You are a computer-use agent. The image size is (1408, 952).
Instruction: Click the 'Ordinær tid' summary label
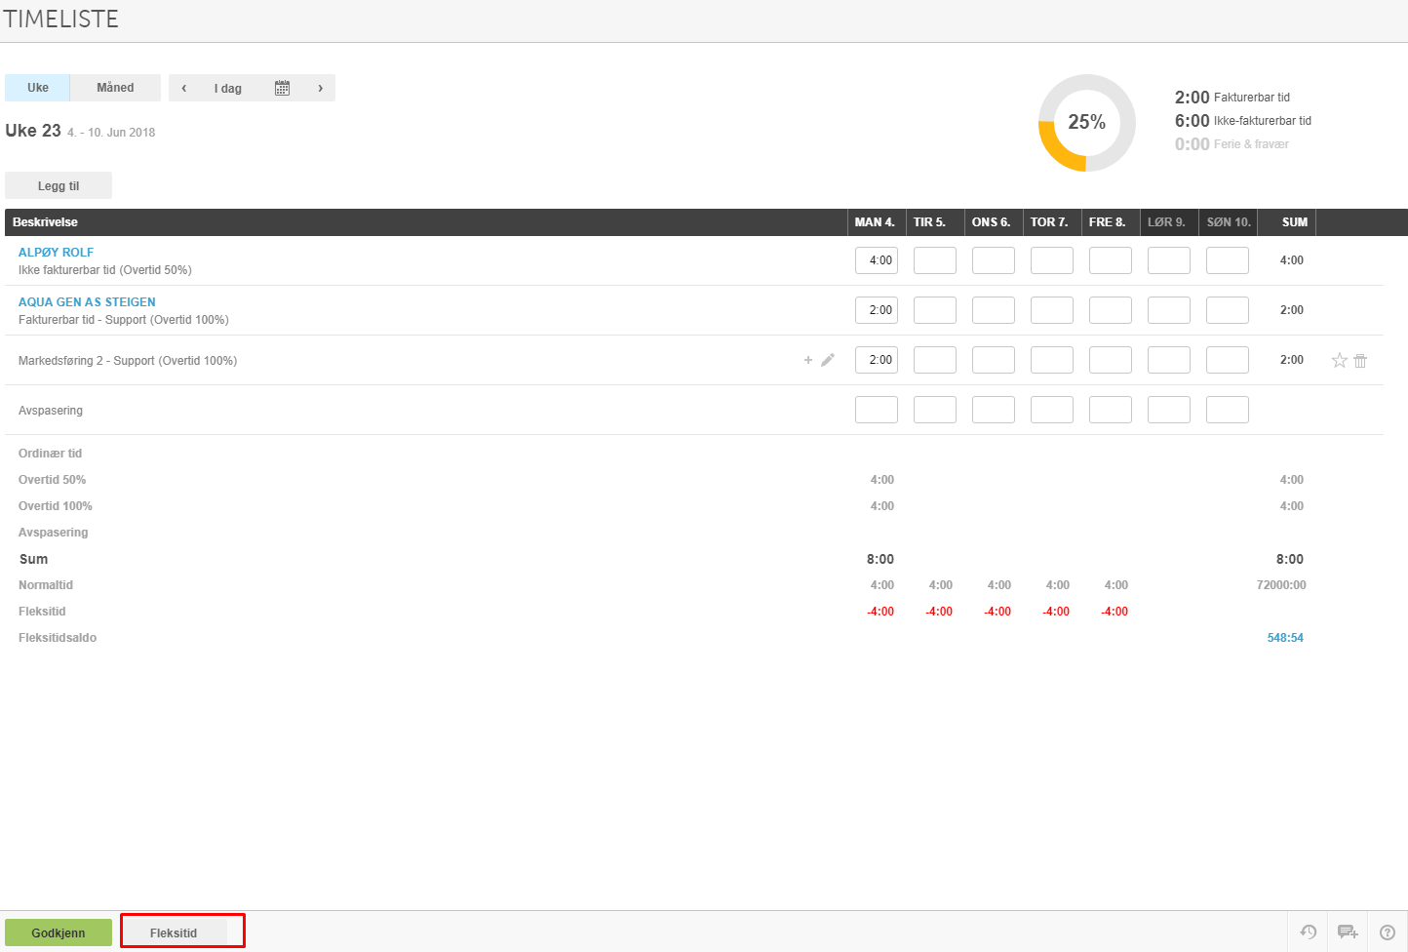coord(51,454)
